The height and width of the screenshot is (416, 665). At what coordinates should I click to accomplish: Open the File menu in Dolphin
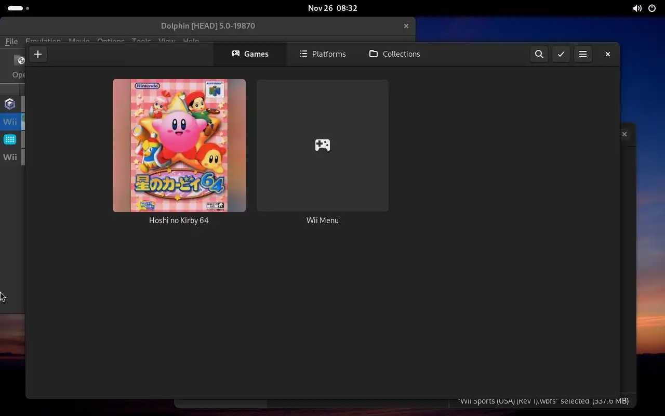point(11,41)
